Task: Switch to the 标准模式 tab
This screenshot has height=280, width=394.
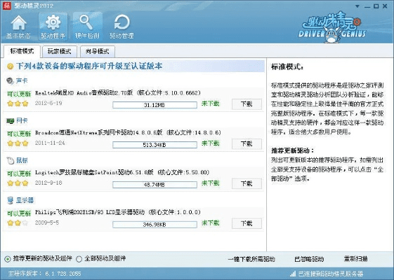Action: click(x=22, y=51)
